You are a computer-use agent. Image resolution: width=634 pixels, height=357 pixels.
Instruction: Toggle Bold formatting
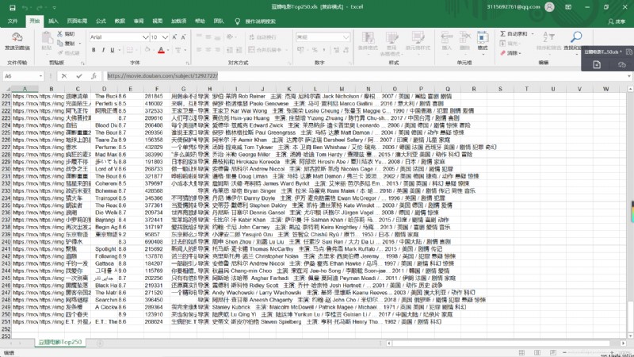click(x=94, y=50)
